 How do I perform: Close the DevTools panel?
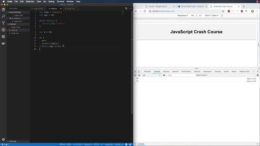point(258,71)
